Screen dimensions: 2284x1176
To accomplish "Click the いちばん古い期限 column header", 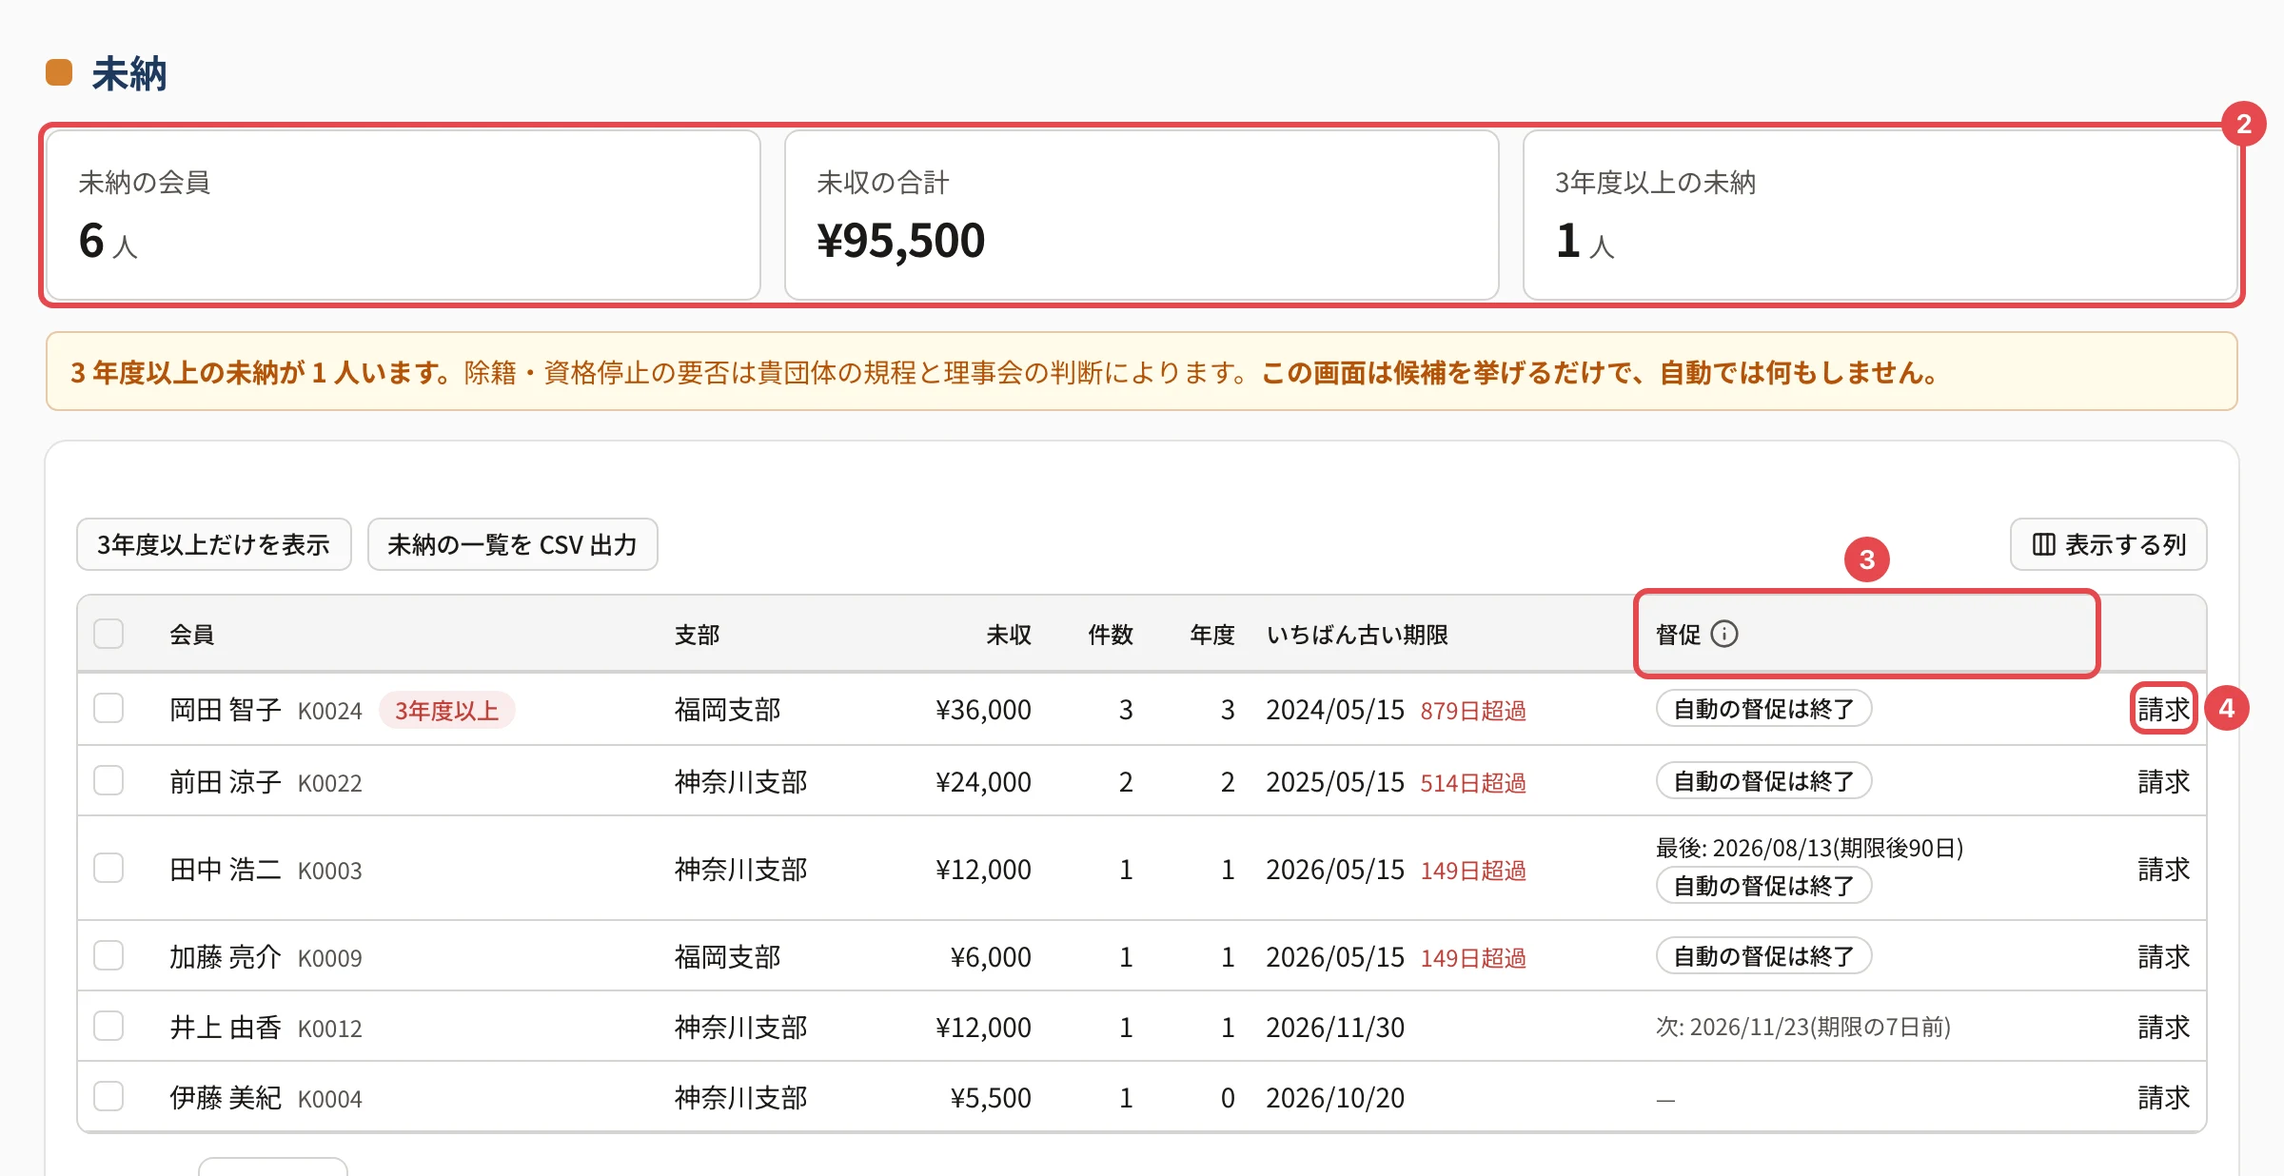I will coord(1357,635).
